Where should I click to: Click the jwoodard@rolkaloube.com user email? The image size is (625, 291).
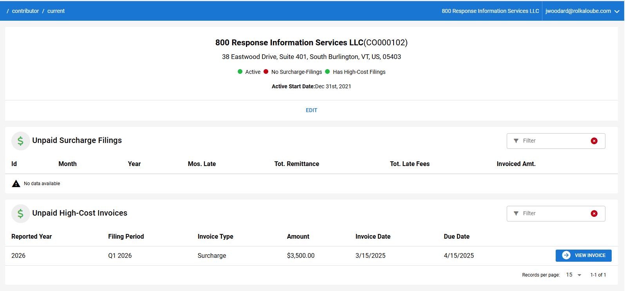click(578, 11)
